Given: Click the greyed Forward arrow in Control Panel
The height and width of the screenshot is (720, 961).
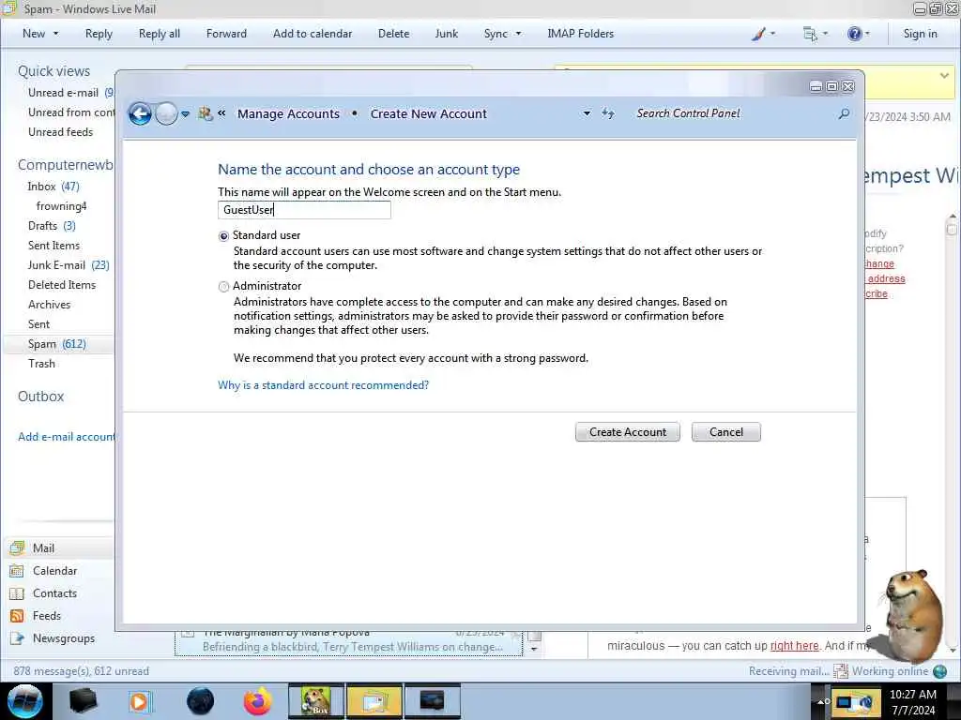Looking at the screenshot, I should [x=166, y=113].
